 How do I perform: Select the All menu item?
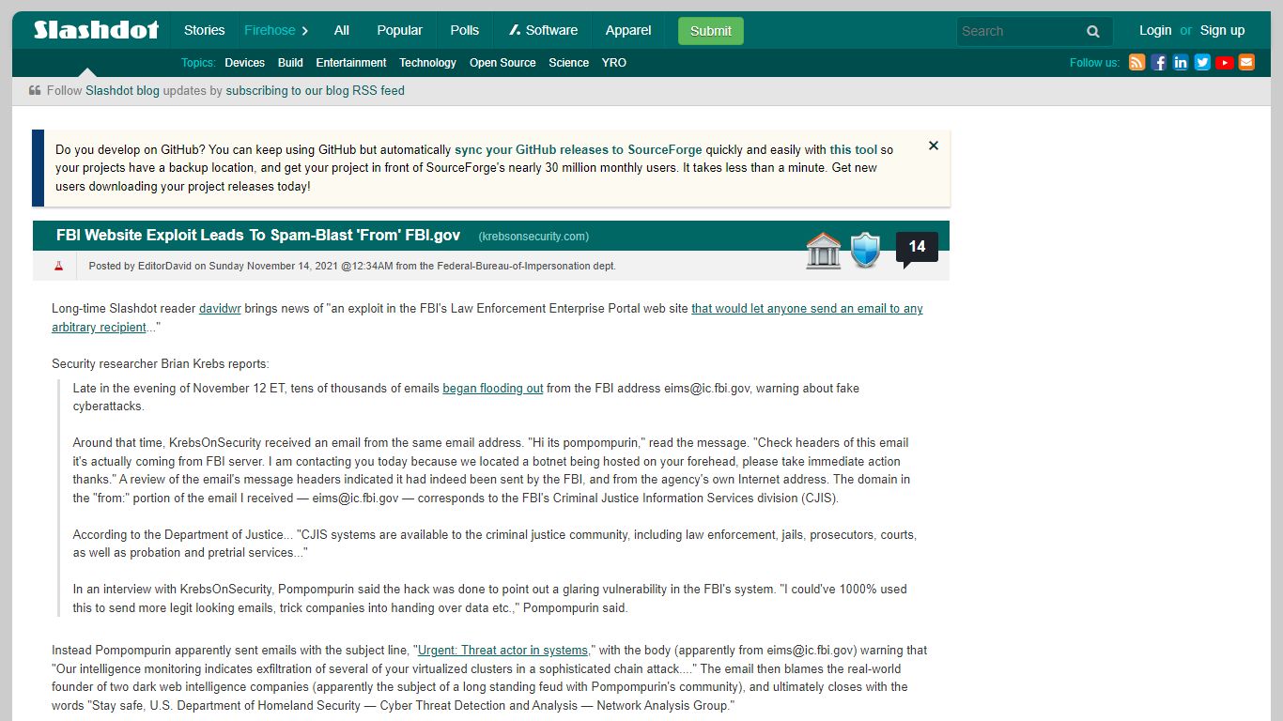point(342,30)
